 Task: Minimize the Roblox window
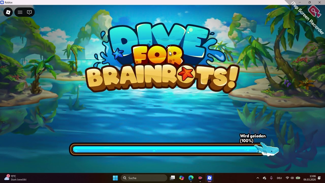(300, 2)
